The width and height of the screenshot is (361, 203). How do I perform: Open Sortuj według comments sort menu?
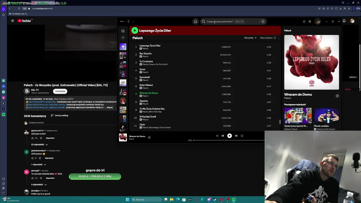[x=60, y=116]
